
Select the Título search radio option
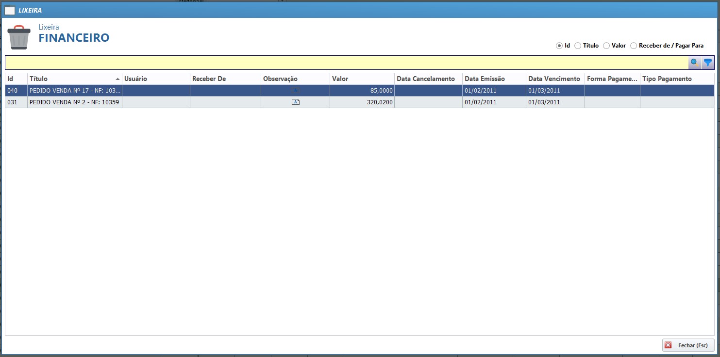point(578,46)
